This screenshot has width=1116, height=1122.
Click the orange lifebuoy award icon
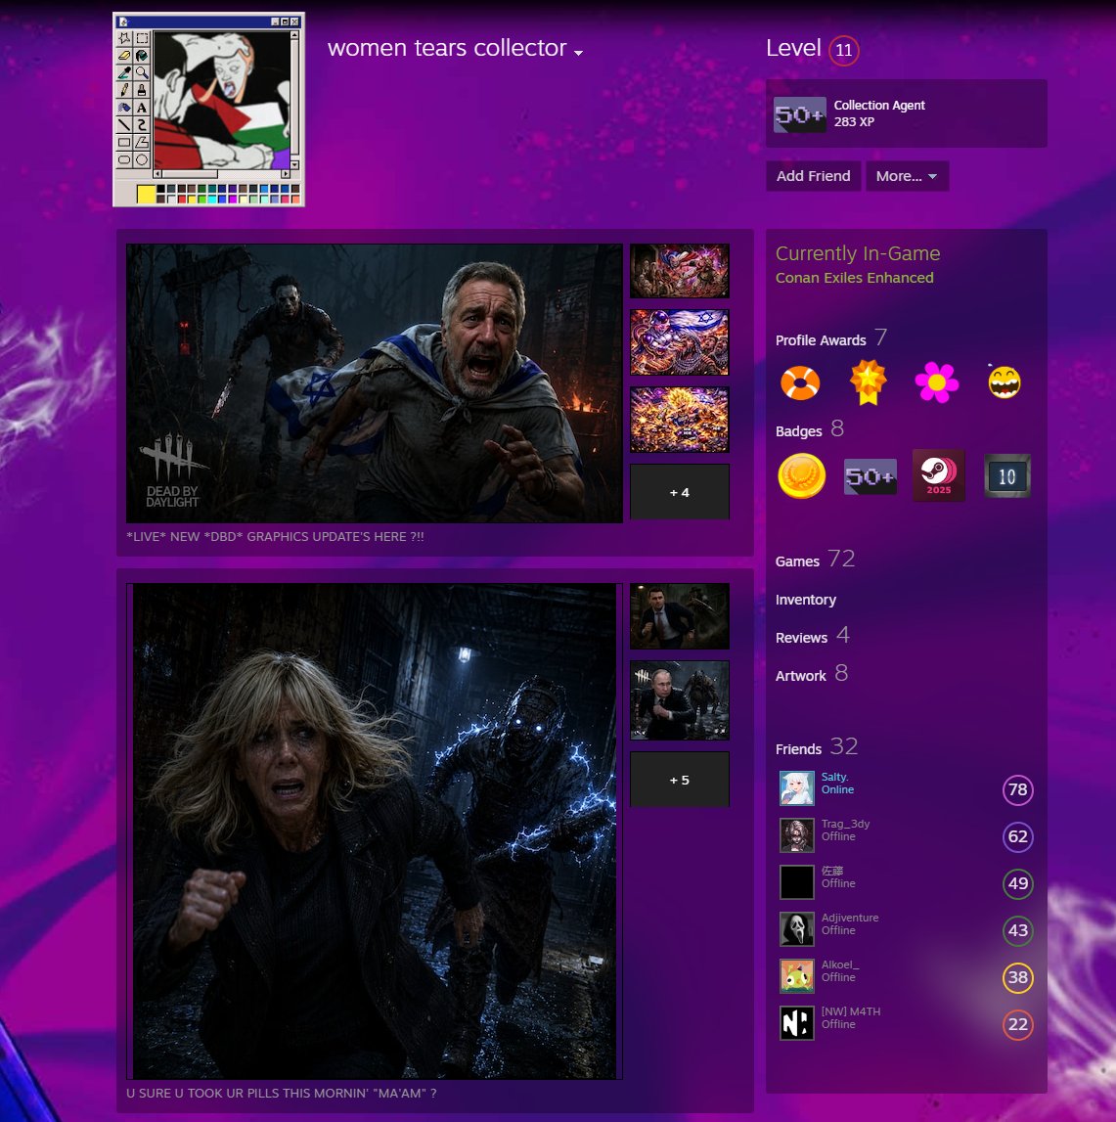pos(800,382)
